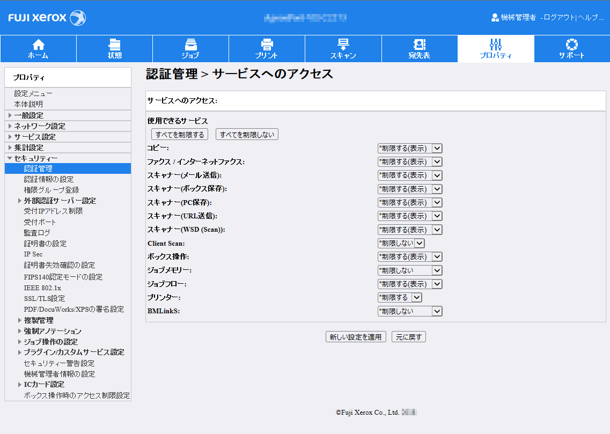This screenshot has width=610, height=434.
Task: Select 設定メニュー in sidebar
Action: pyautogui.click(x=33, y=94)
